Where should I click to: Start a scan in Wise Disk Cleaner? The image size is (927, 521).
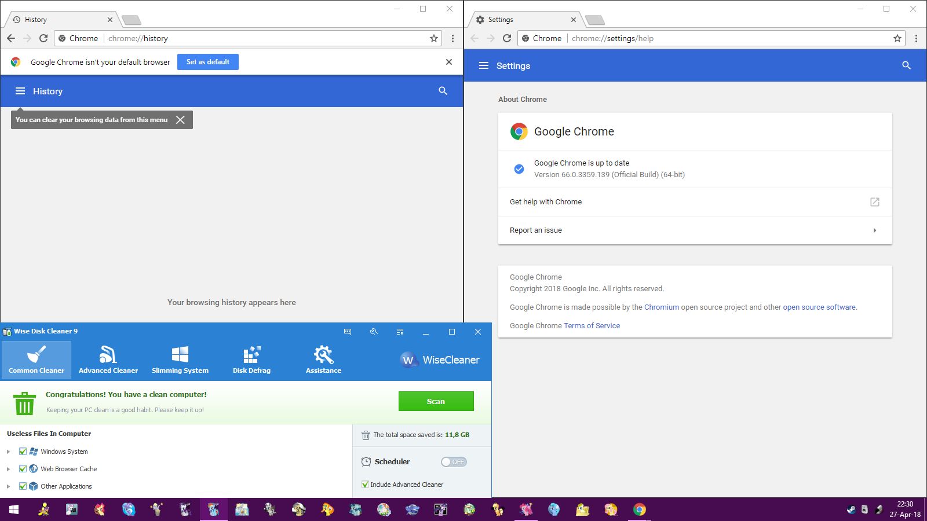(x=436, y=401)
